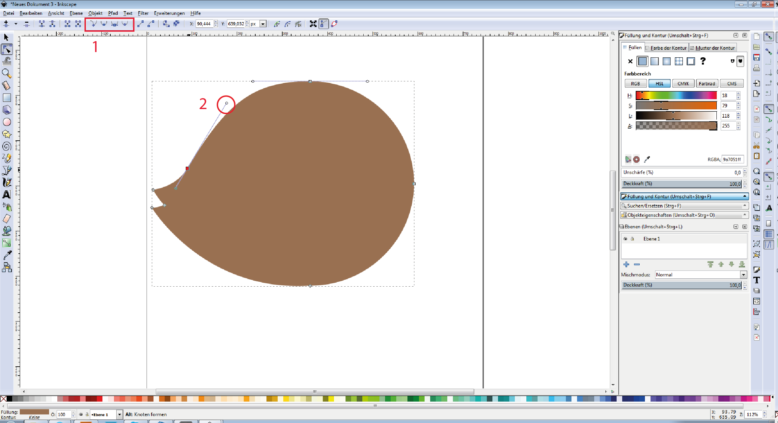Viewport: 778px width, 423px height.
Task: Click the hue H color slider
Action: coord(676,96)
